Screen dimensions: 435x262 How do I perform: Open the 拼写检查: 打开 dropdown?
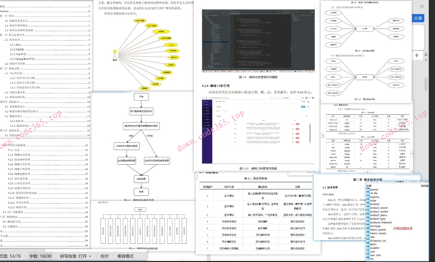(x=75, y=256)
